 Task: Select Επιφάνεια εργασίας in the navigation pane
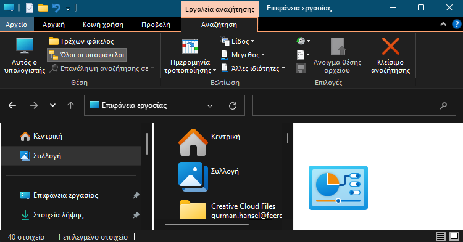[x=71, y=195]
